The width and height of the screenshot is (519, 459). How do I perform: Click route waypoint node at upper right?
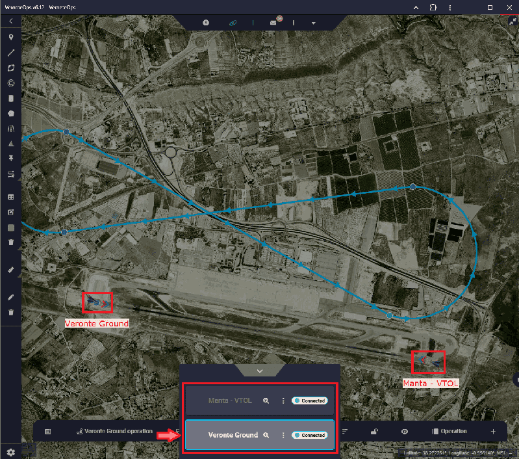[412, 187]
